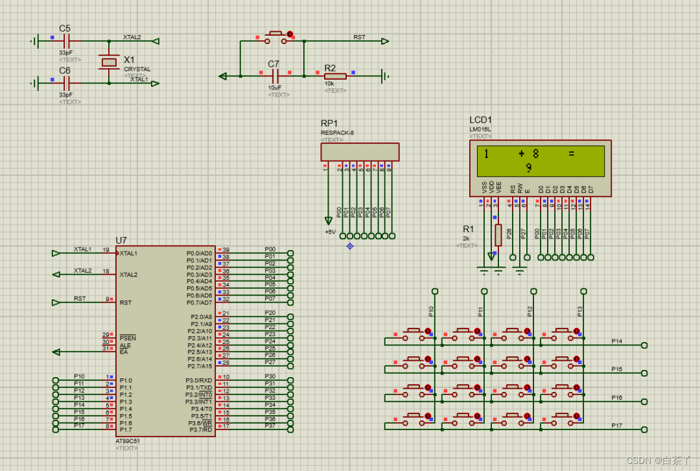Click P10 column terminal above keypad
The image size is (700, 471).
coord(435,292)
